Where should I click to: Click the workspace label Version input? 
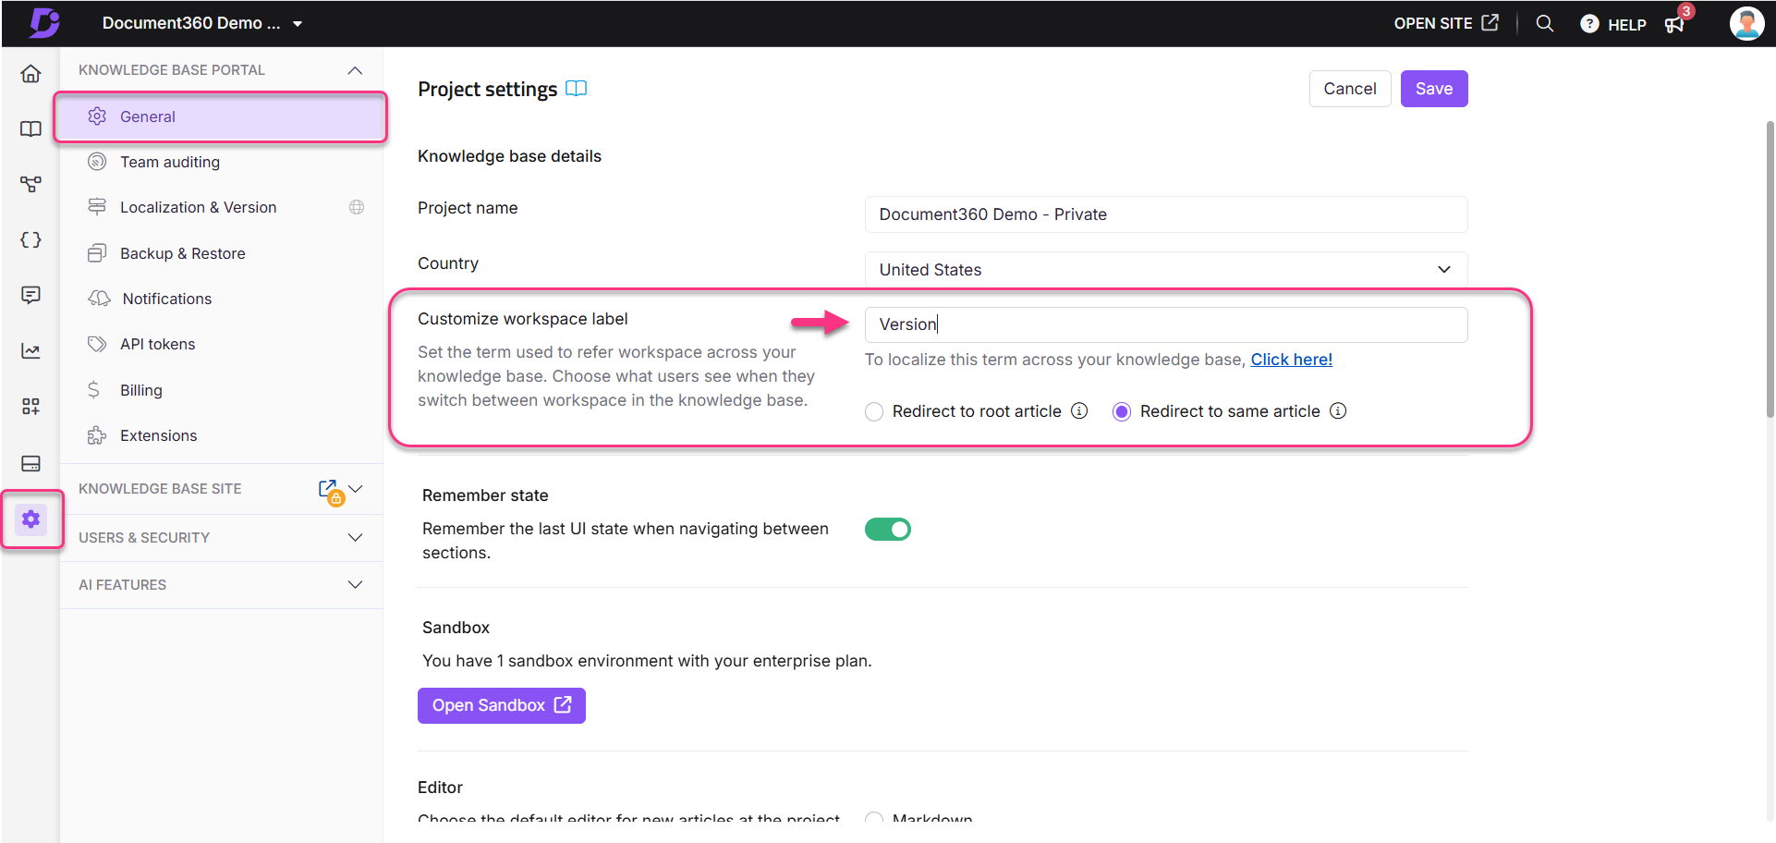(x=1166, y=324)
